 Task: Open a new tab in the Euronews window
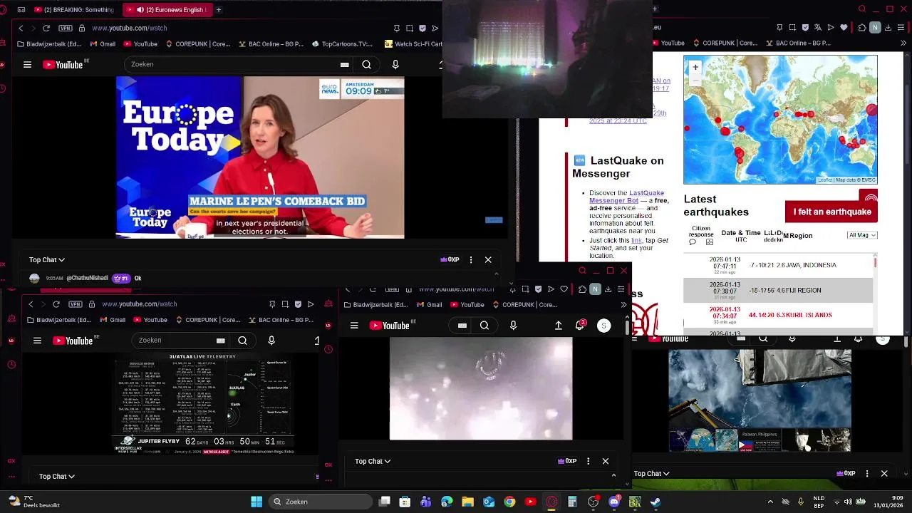tap(218, 9)
